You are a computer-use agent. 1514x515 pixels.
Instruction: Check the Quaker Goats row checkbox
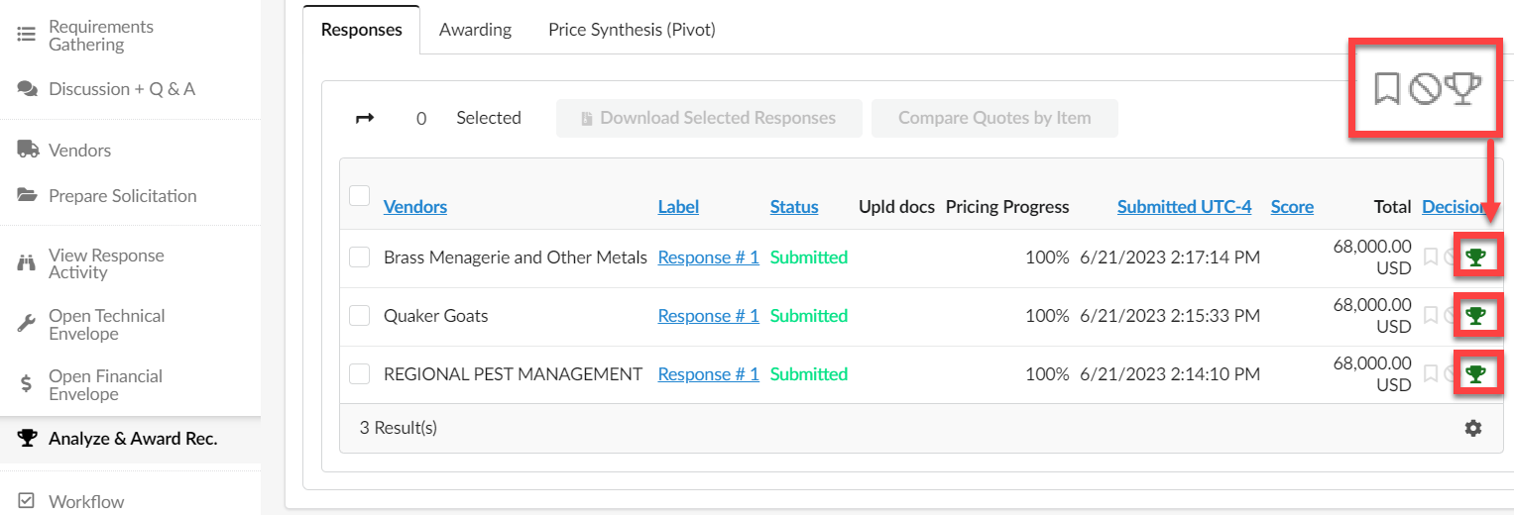[359, 316]
